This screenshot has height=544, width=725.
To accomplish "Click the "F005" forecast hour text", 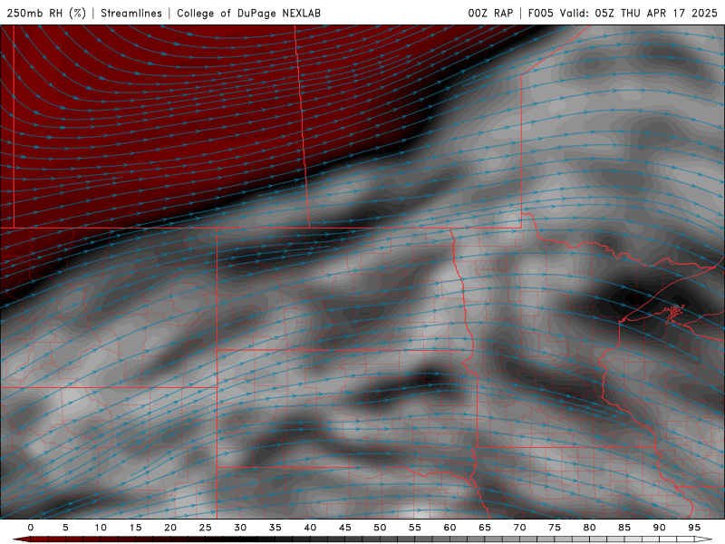I will pyautogui.click(x=540, y=13).
